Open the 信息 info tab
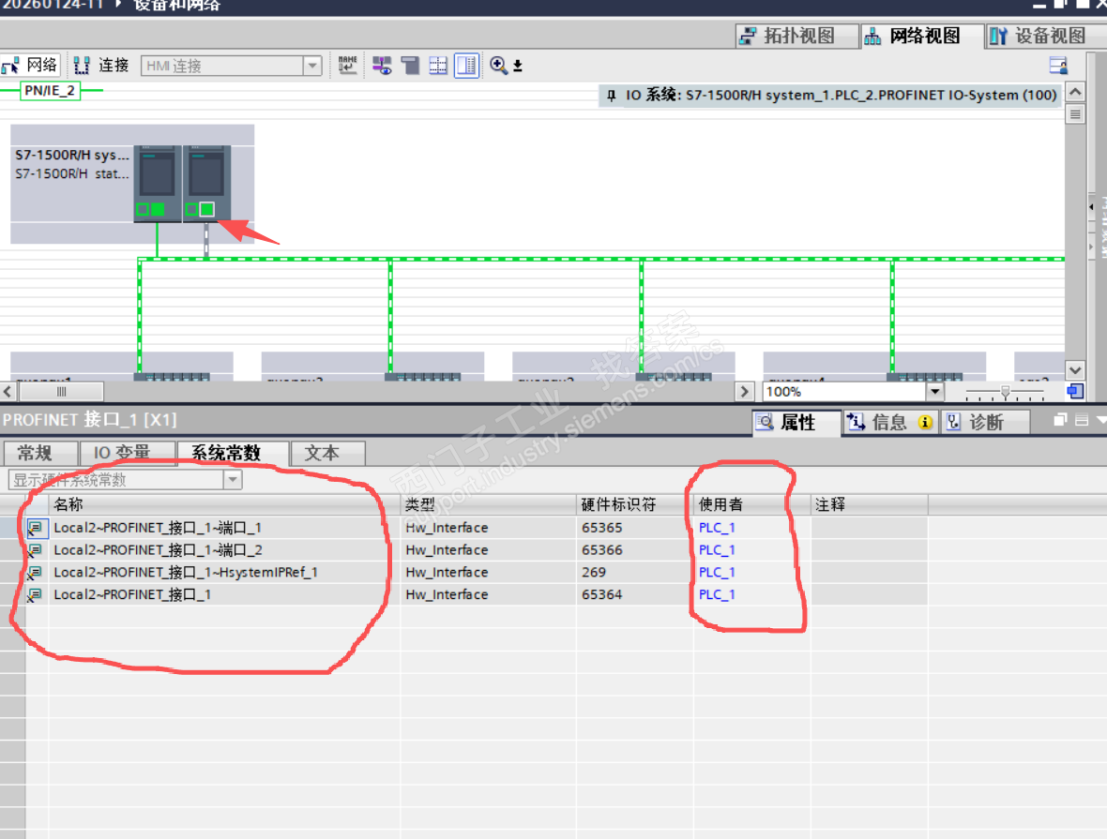Viewport: 1107px width, 839px height. pyautogui.click(x=890, y=422)
